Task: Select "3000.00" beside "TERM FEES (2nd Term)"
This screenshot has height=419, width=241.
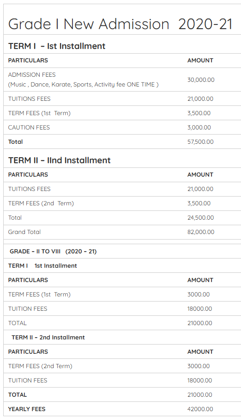Action: point(199,366)
